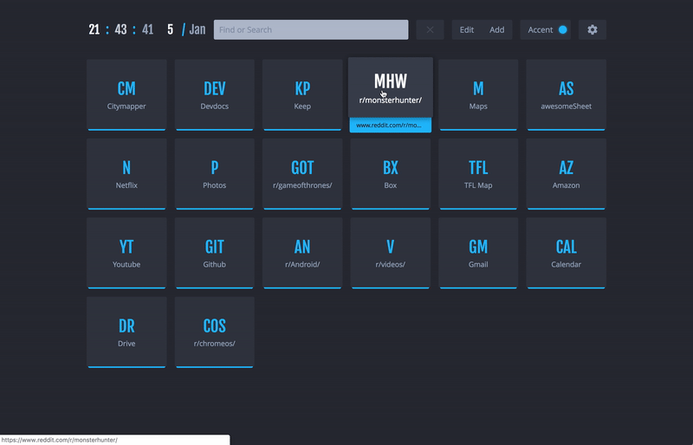This screenshot has width=693, height=445.
Task: Open the COS r/chromeos/ tile
Action: point(214,332)
